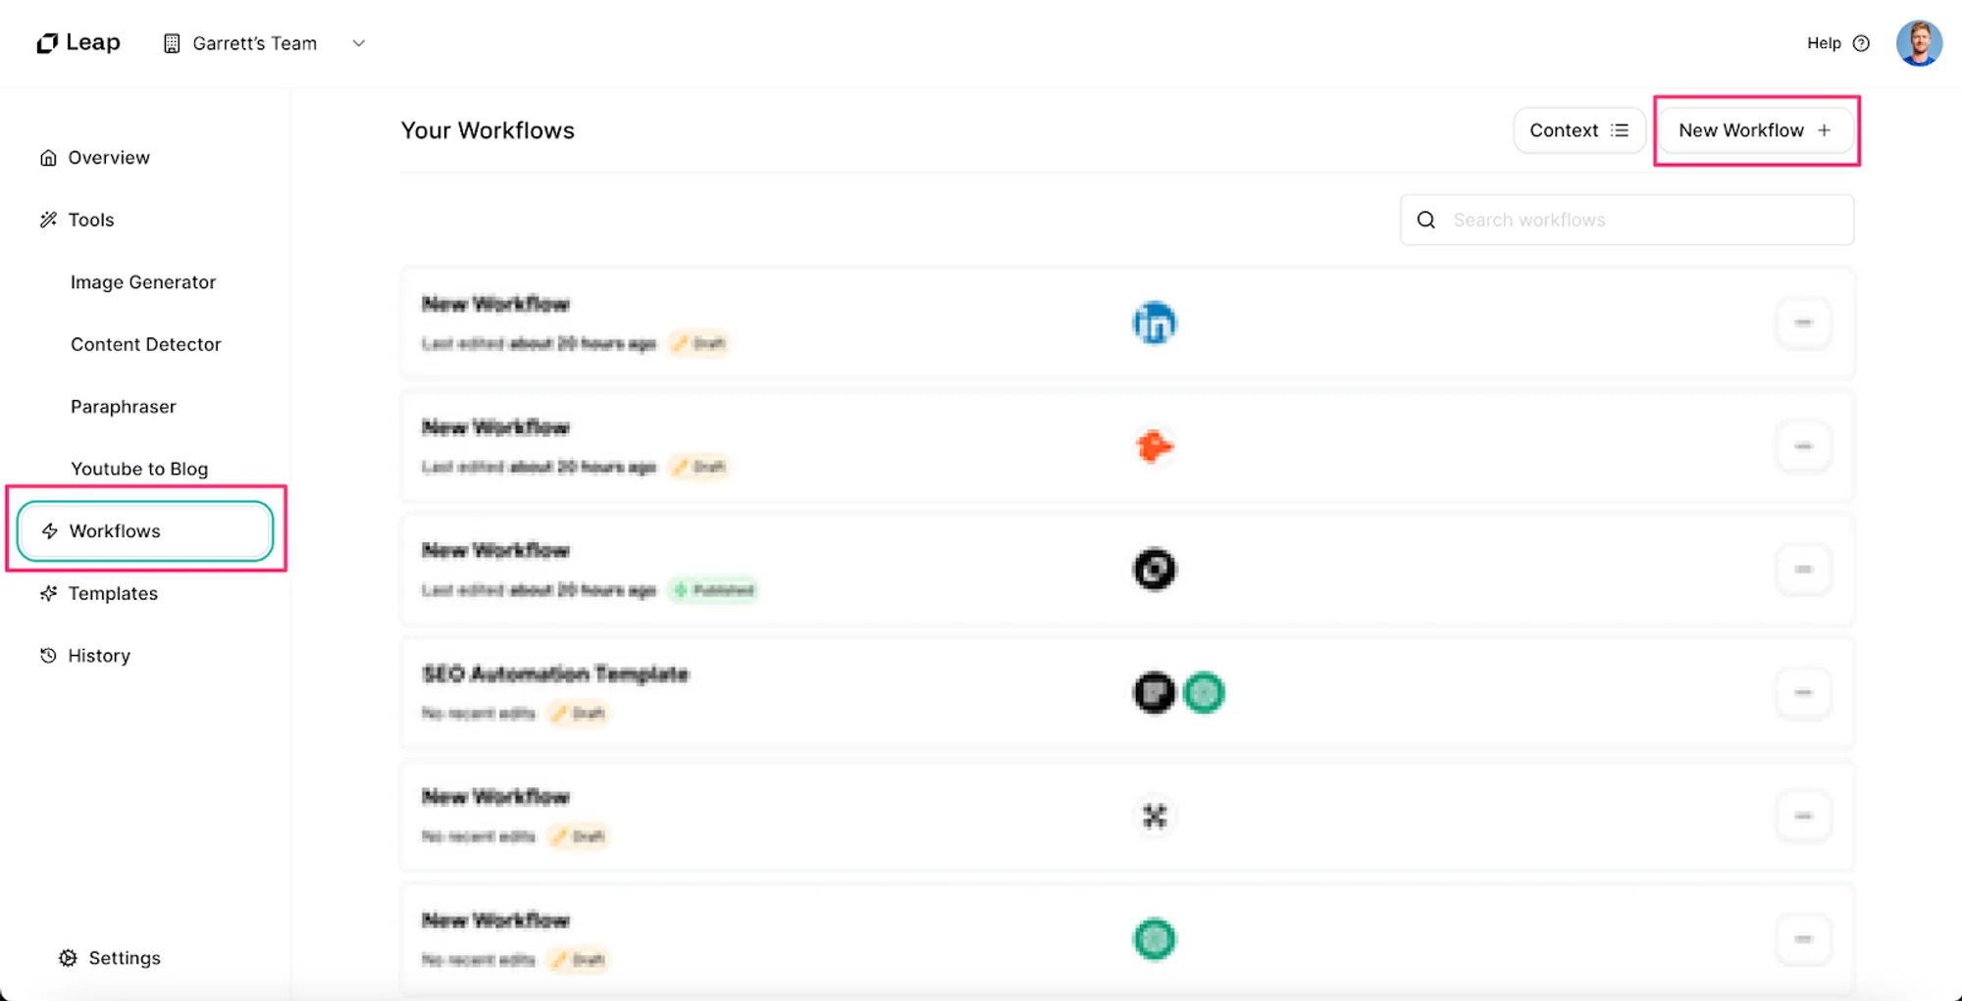Screen dimensions: 1962x1001
Task: Click the LinkedIn app icon
Action: (x=1155, y=323)
